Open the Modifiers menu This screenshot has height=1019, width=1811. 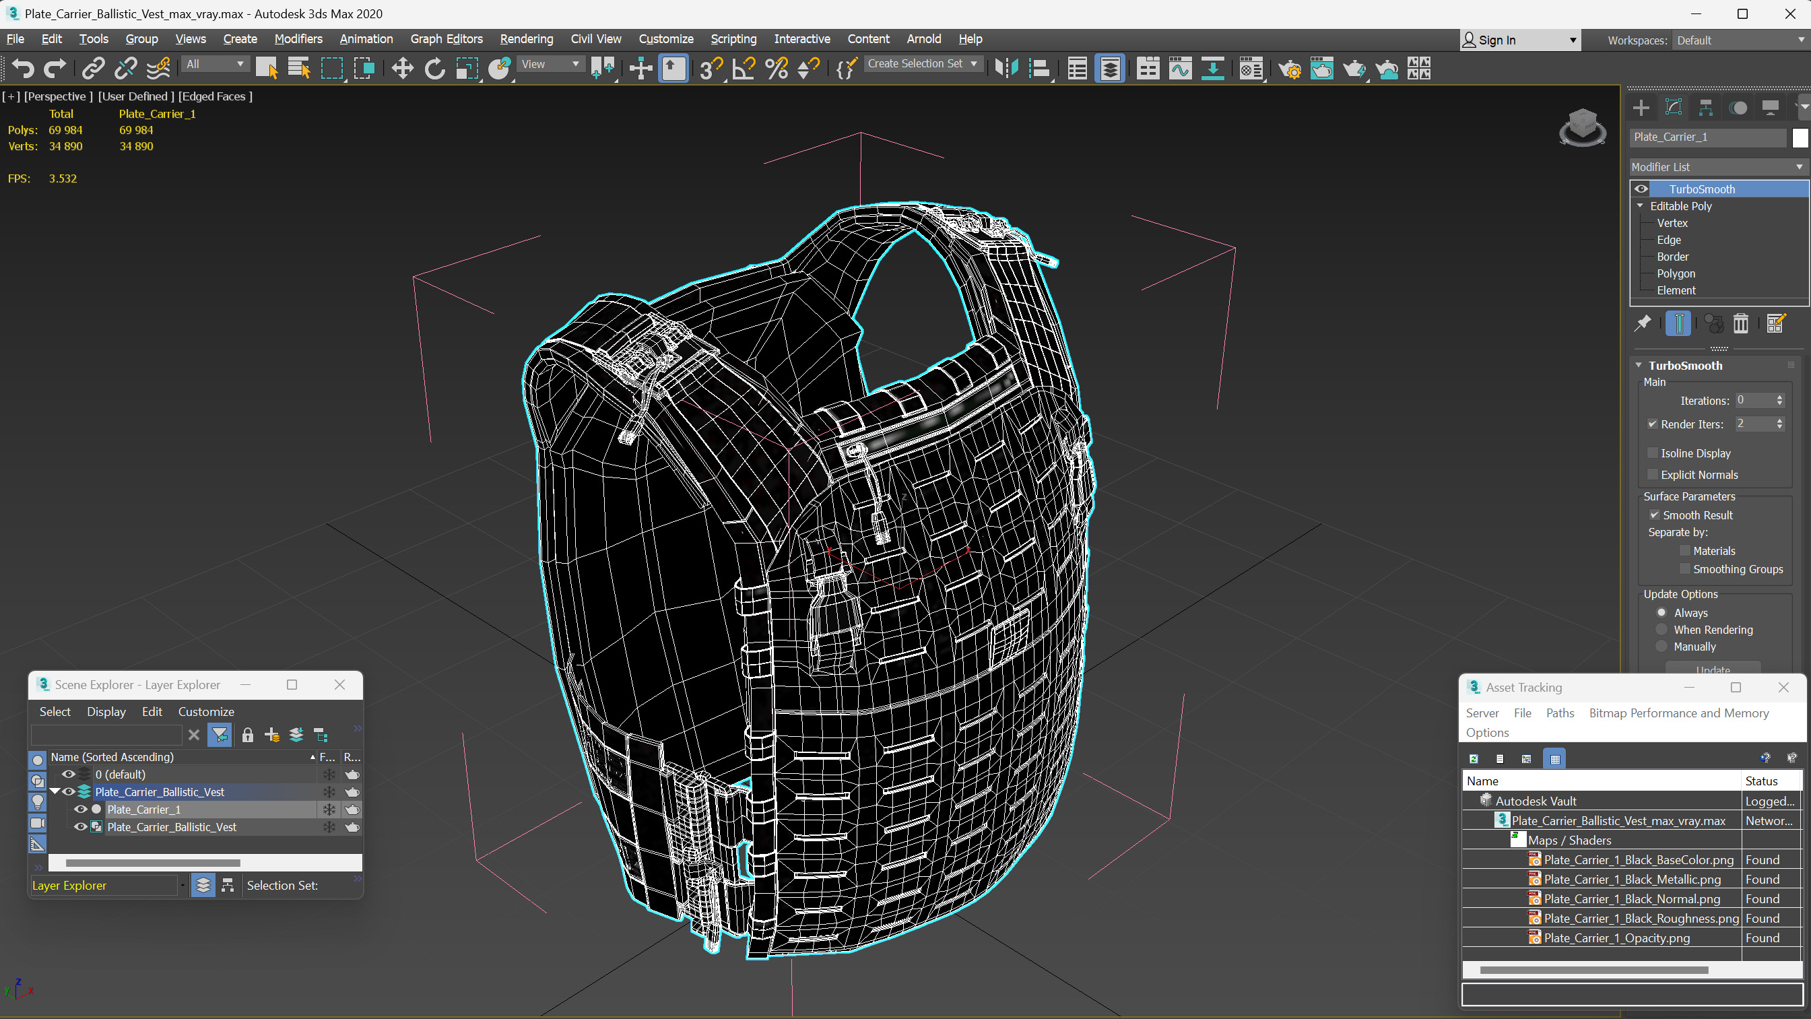(x=298, y=38)
